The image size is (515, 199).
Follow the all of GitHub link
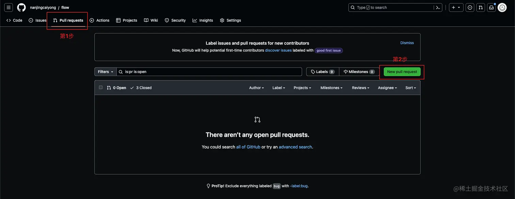pyautogui.click(x=248, y=147)
